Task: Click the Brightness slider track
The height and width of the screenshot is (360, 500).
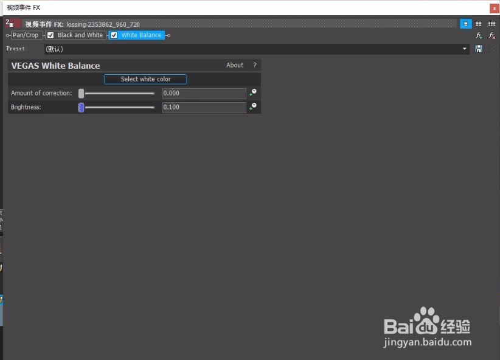Action: 120,108
